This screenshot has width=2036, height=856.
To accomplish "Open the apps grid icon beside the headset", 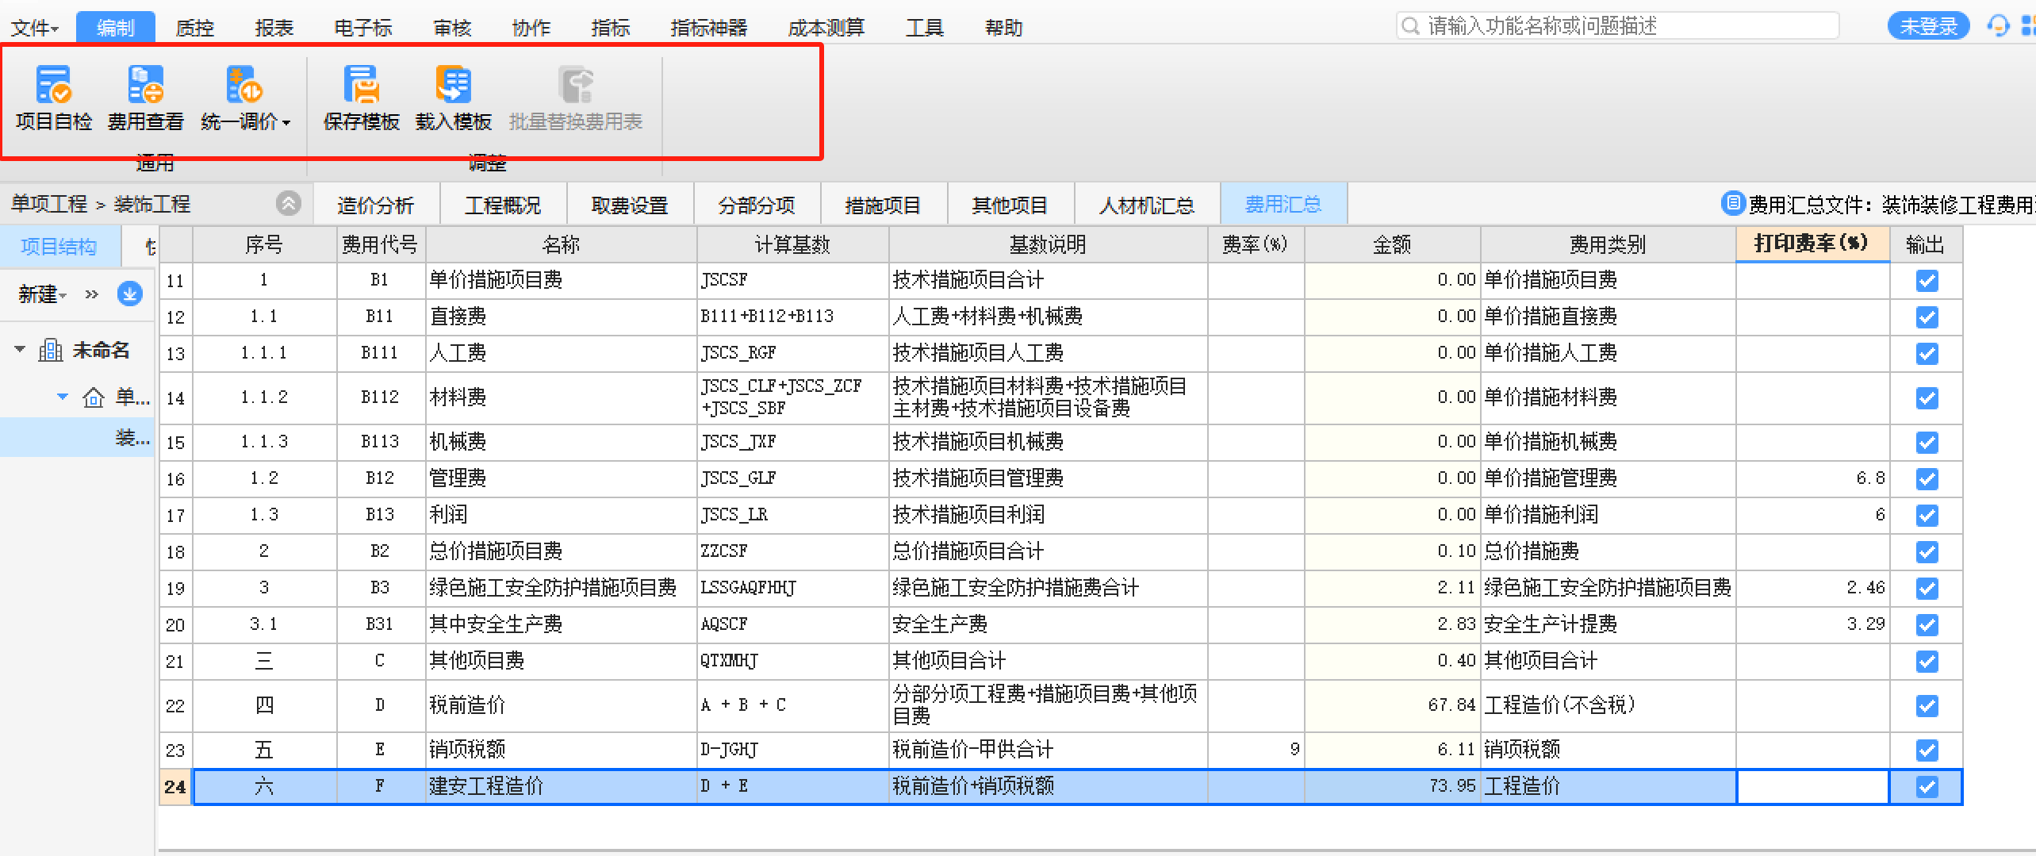I will [x=2028, y=26].
